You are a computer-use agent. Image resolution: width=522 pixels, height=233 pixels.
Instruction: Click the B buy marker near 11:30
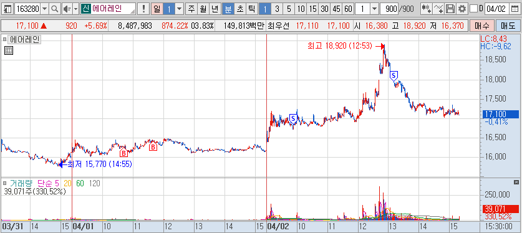[x=153, y=146]
